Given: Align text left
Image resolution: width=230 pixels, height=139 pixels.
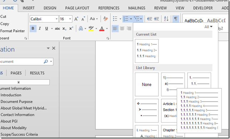Looking at the screenshot, I should tap(115, 28).
